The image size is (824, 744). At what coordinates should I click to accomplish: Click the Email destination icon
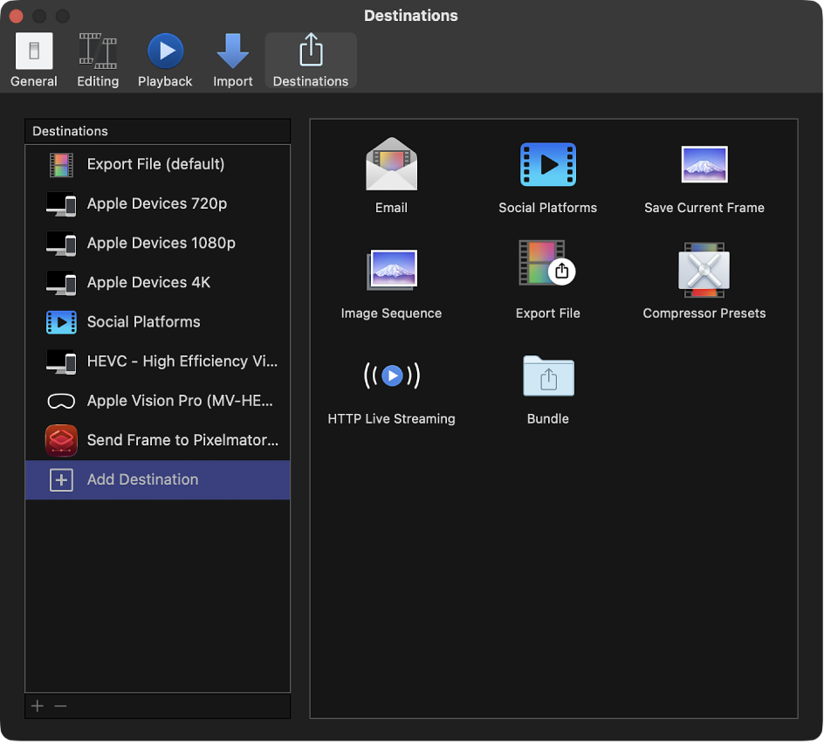coord(392,164)
